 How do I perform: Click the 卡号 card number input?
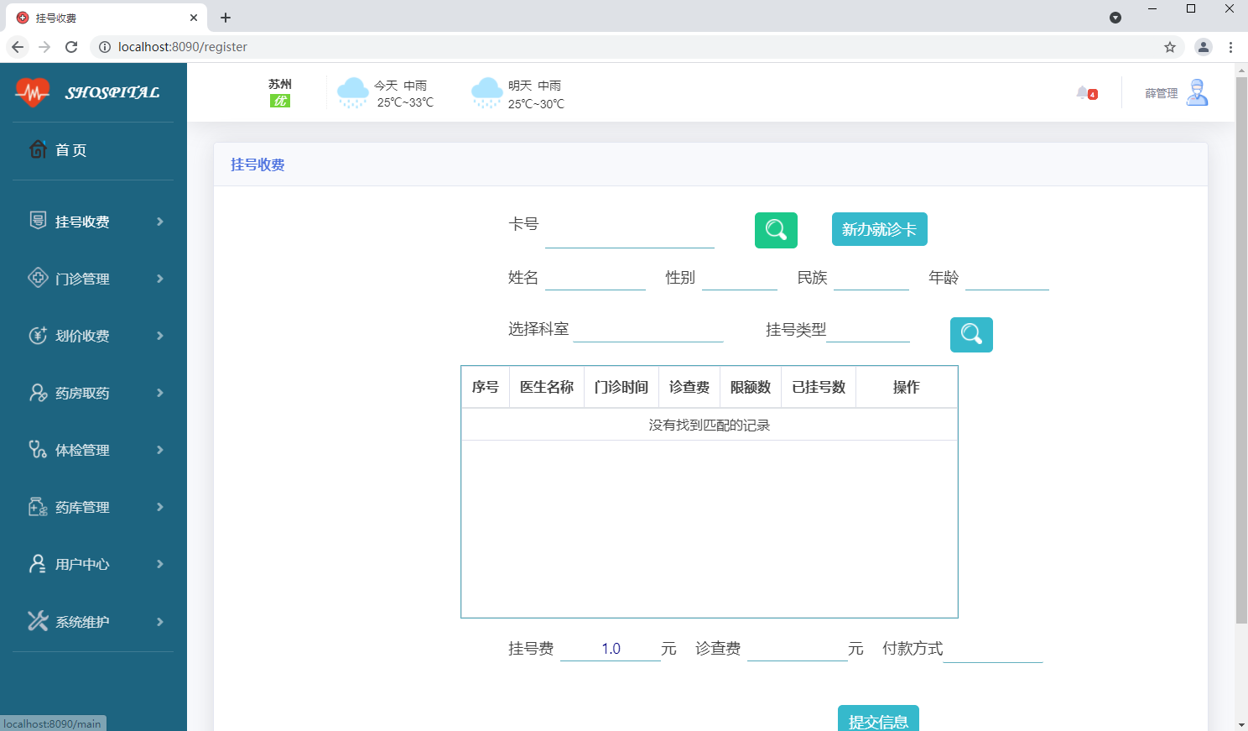(630, 231)
